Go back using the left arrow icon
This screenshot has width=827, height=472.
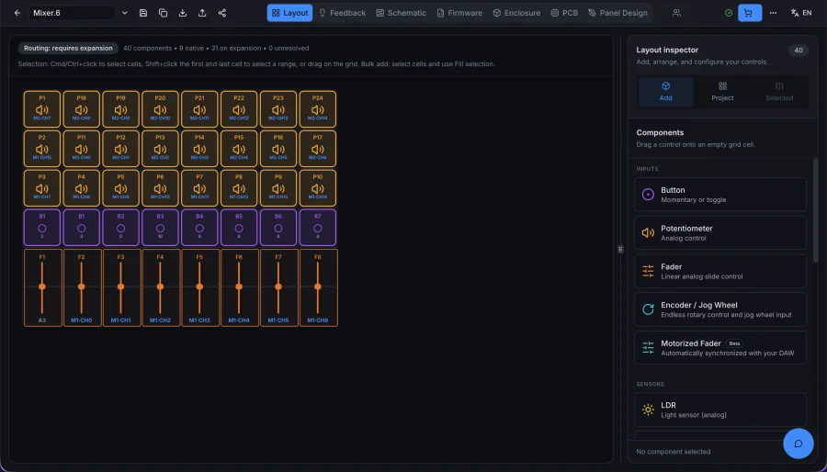[x=17, y=13]
